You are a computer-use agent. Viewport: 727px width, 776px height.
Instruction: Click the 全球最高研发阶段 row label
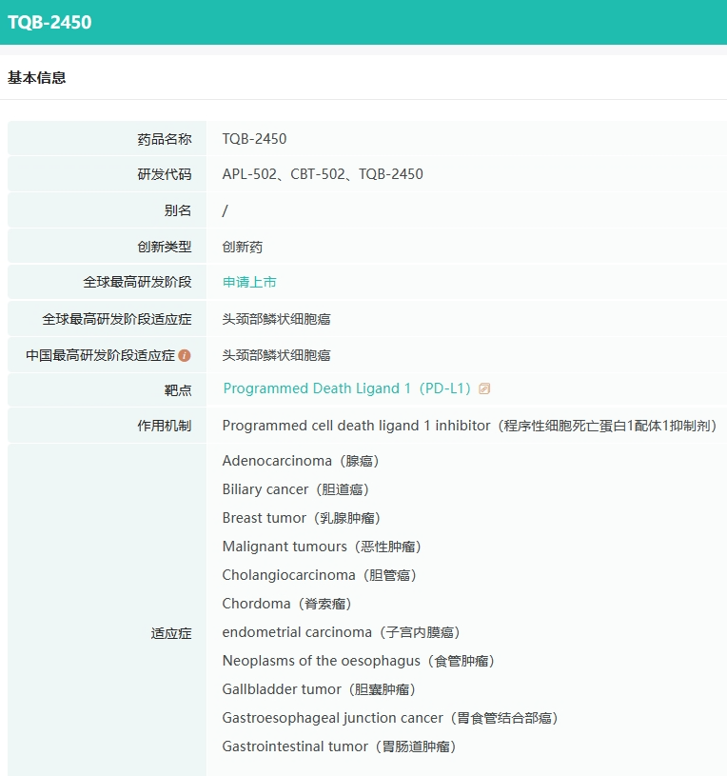[x=137, y=282]
